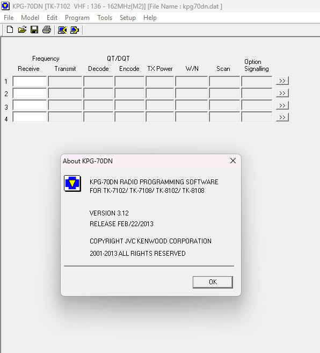Click the 'TX Power' column header
Screen dimensions: 320x353
pyautogui.click(x=160, y=69)
